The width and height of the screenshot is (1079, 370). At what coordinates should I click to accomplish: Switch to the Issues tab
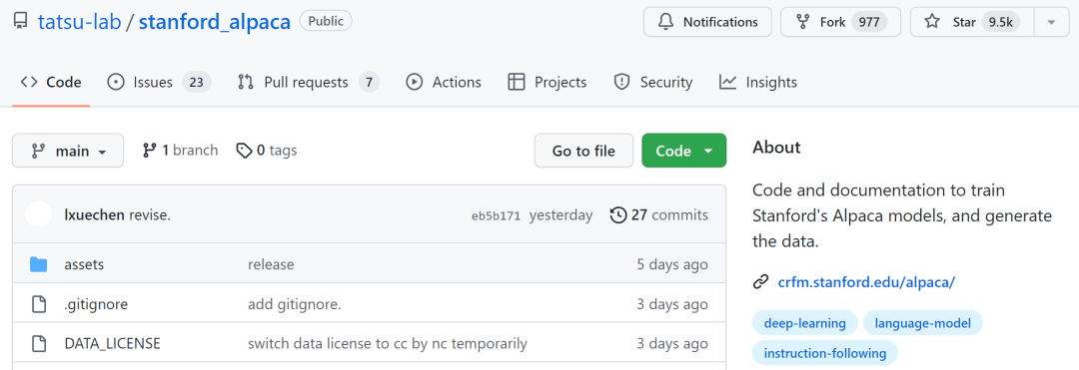158,83
